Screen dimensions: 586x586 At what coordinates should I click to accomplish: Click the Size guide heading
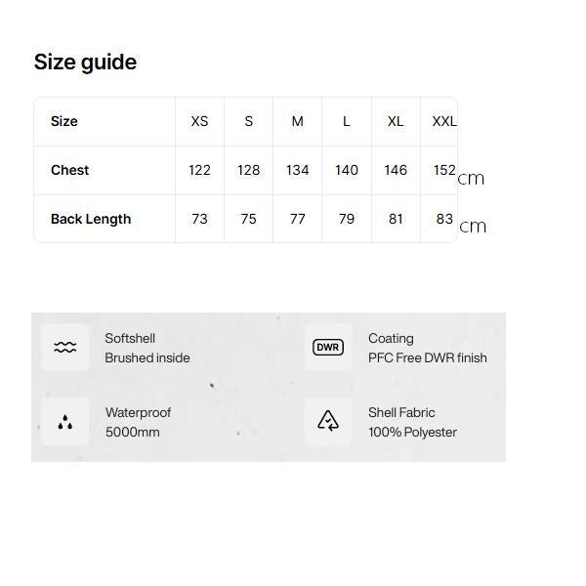pyautogui.click(x=85, y=63)
